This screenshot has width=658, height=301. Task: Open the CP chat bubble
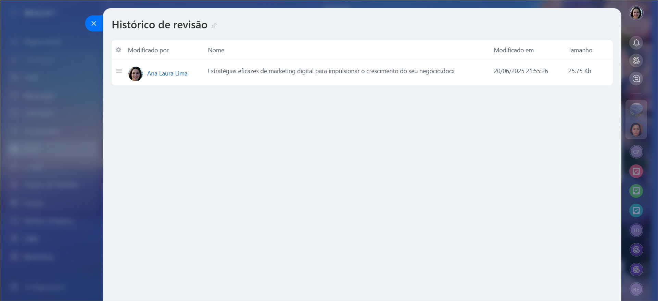click(x=636, y=152)
